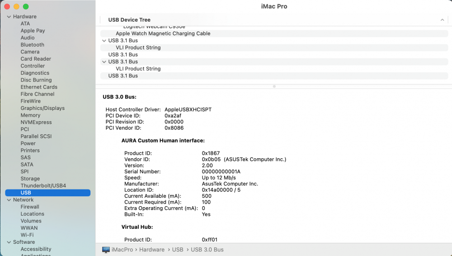The height and width of the screenshot is (256, 452).
Task: Select the highlighted USB sidebar item
Action: click(48, 193)
